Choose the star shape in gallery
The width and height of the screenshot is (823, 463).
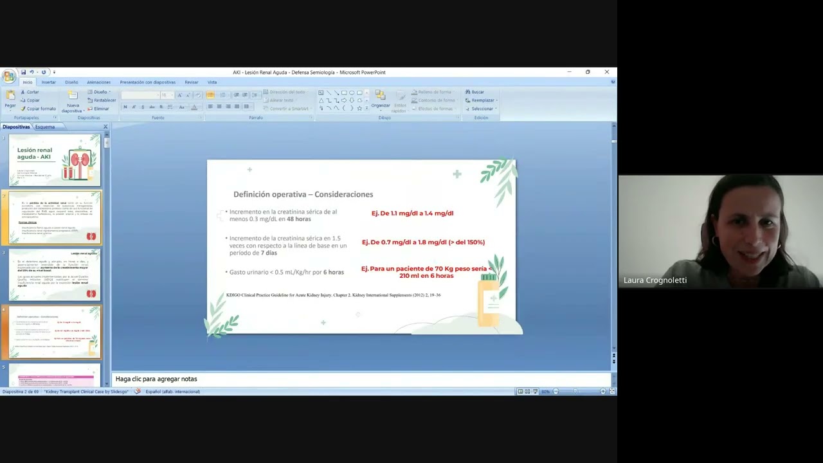[x=359, y=108]
